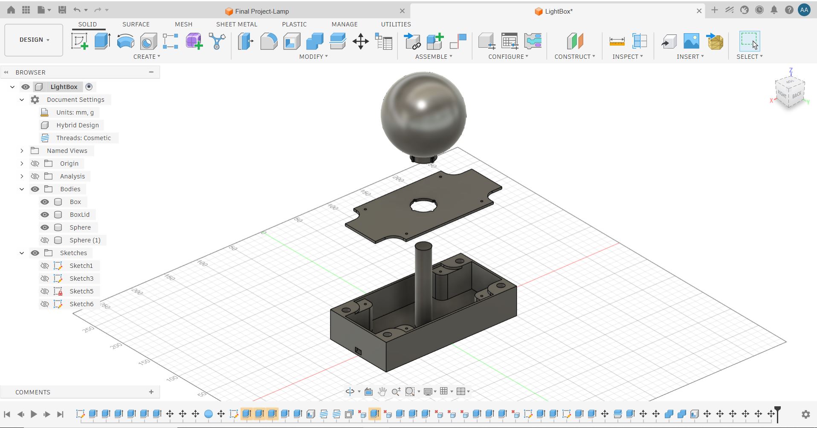817x428 pixels.
Task: Select the Move/Copy tool
Action: tap(361, 41)
